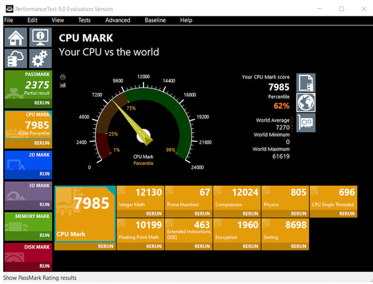Image resolution: width=373 pixels, height=284 pixels.
Task: Rerun the Compression test
Action: coord(237,214)
